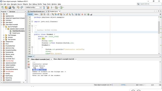
Task: Click the Last Edit icon in editor toolbar
Action: coord(42,14)
